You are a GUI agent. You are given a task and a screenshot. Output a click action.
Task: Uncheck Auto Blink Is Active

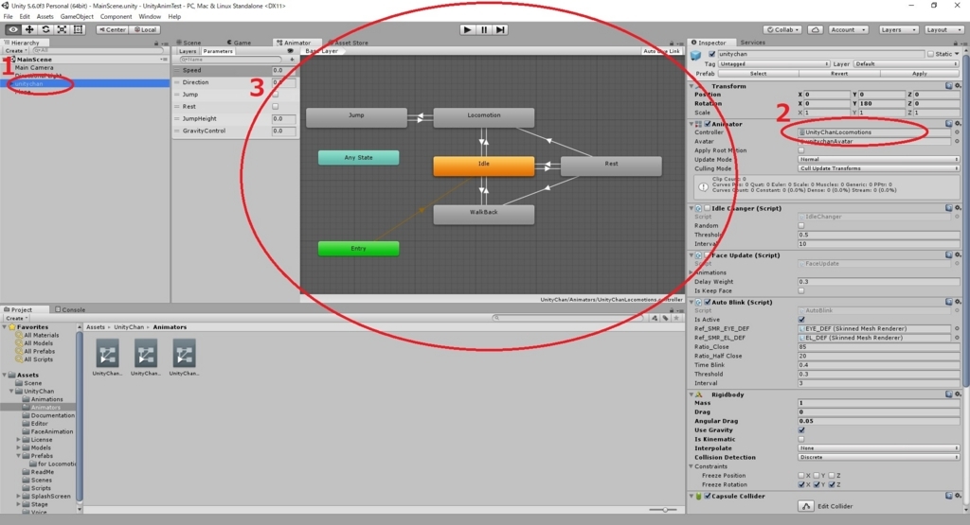pos(801,320)
